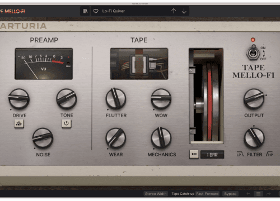Screen dimensions: 280x201
Task: Open the menu icon in bottom bar
Action: (x=258, y=194)
